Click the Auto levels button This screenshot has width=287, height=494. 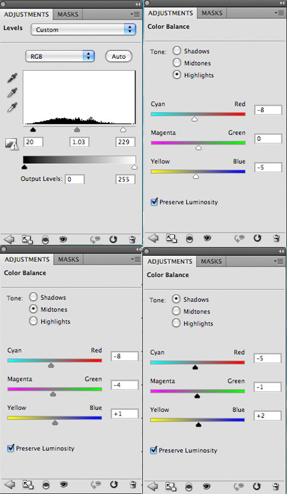(x=119, y=56)
